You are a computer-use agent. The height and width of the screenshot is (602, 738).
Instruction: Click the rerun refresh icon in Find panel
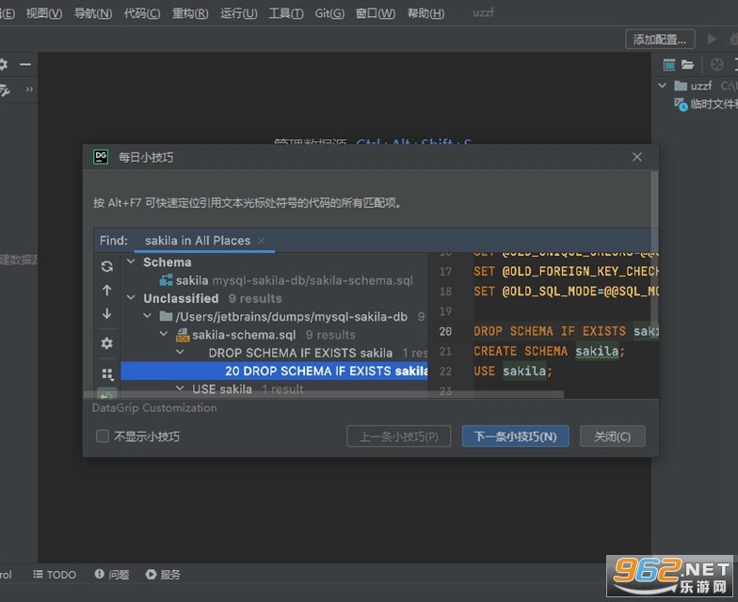107,267
